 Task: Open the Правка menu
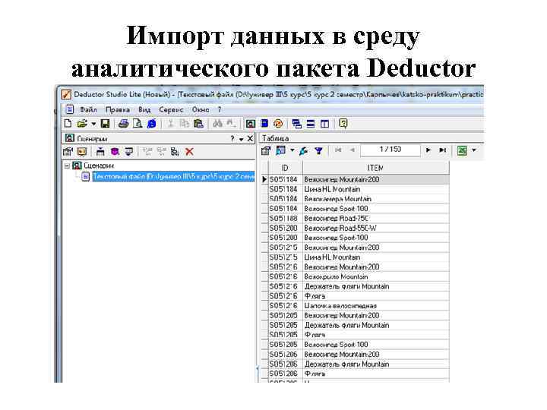coord(118,110)
